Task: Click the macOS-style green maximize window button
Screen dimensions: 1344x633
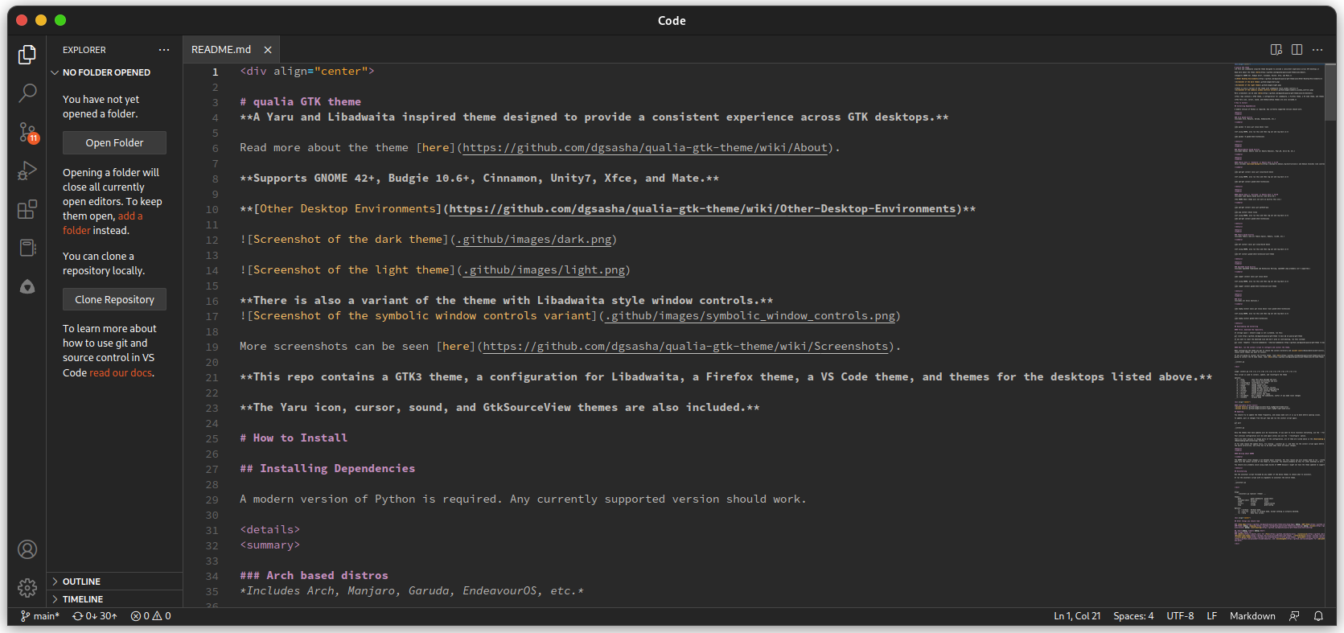Action: pyautogui.click(x=60, y=20)
